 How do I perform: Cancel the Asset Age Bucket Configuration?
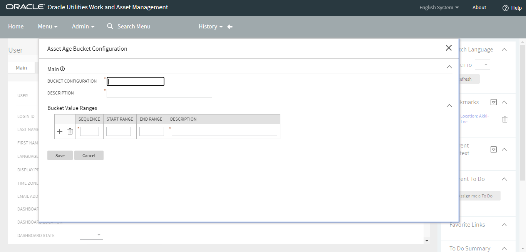(x=89, y=155)
